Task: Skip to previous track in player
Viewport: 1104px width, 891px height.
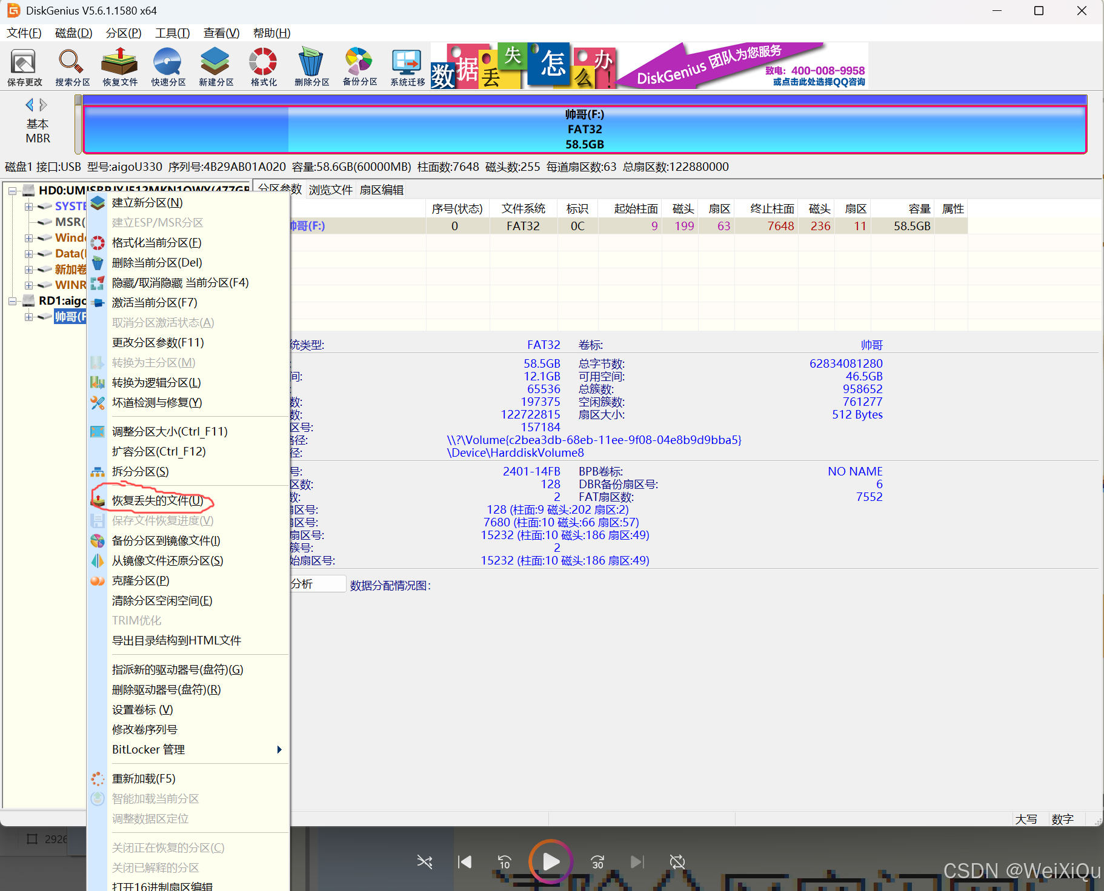Action: (x=465, y=861)
